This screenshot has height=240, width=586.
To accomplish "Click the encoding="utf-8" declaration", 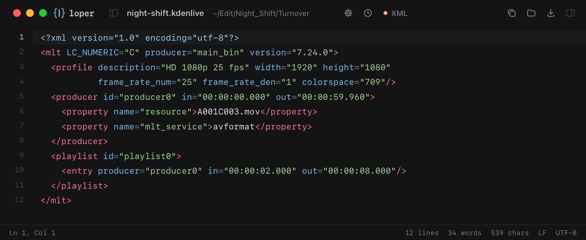I will coord(187,38).
